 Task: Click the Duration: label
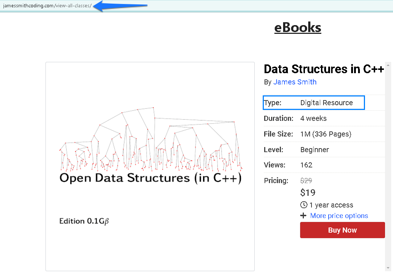[278, 118]
